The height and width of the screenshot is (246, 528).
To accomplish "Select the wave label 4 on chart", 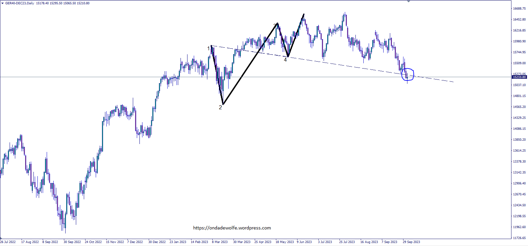I will [285, 60].
